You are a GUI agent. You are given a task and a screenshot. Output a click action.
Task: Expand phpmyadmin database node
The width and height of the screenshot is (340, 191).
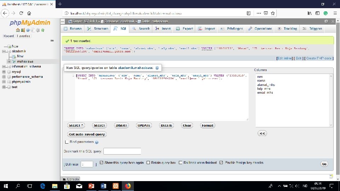click(x=4, y=82)
